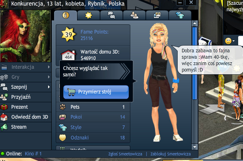This screenshot has width=243, height=161.
Task: Open the chat bubbles tab
Action: click(x=111, y=15)
